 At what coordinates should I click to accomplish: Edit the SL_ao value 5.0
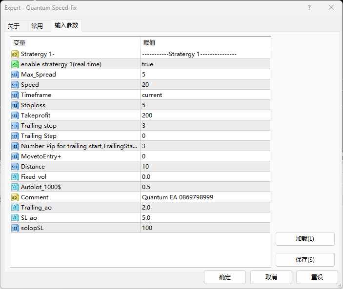point(205,218)
